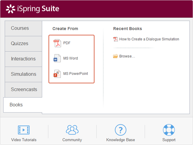Screen dimensions: 193x145
Task: Open How to Create a Dialogue Simulation
Action: pyautogui.click(x=149, y=39)
